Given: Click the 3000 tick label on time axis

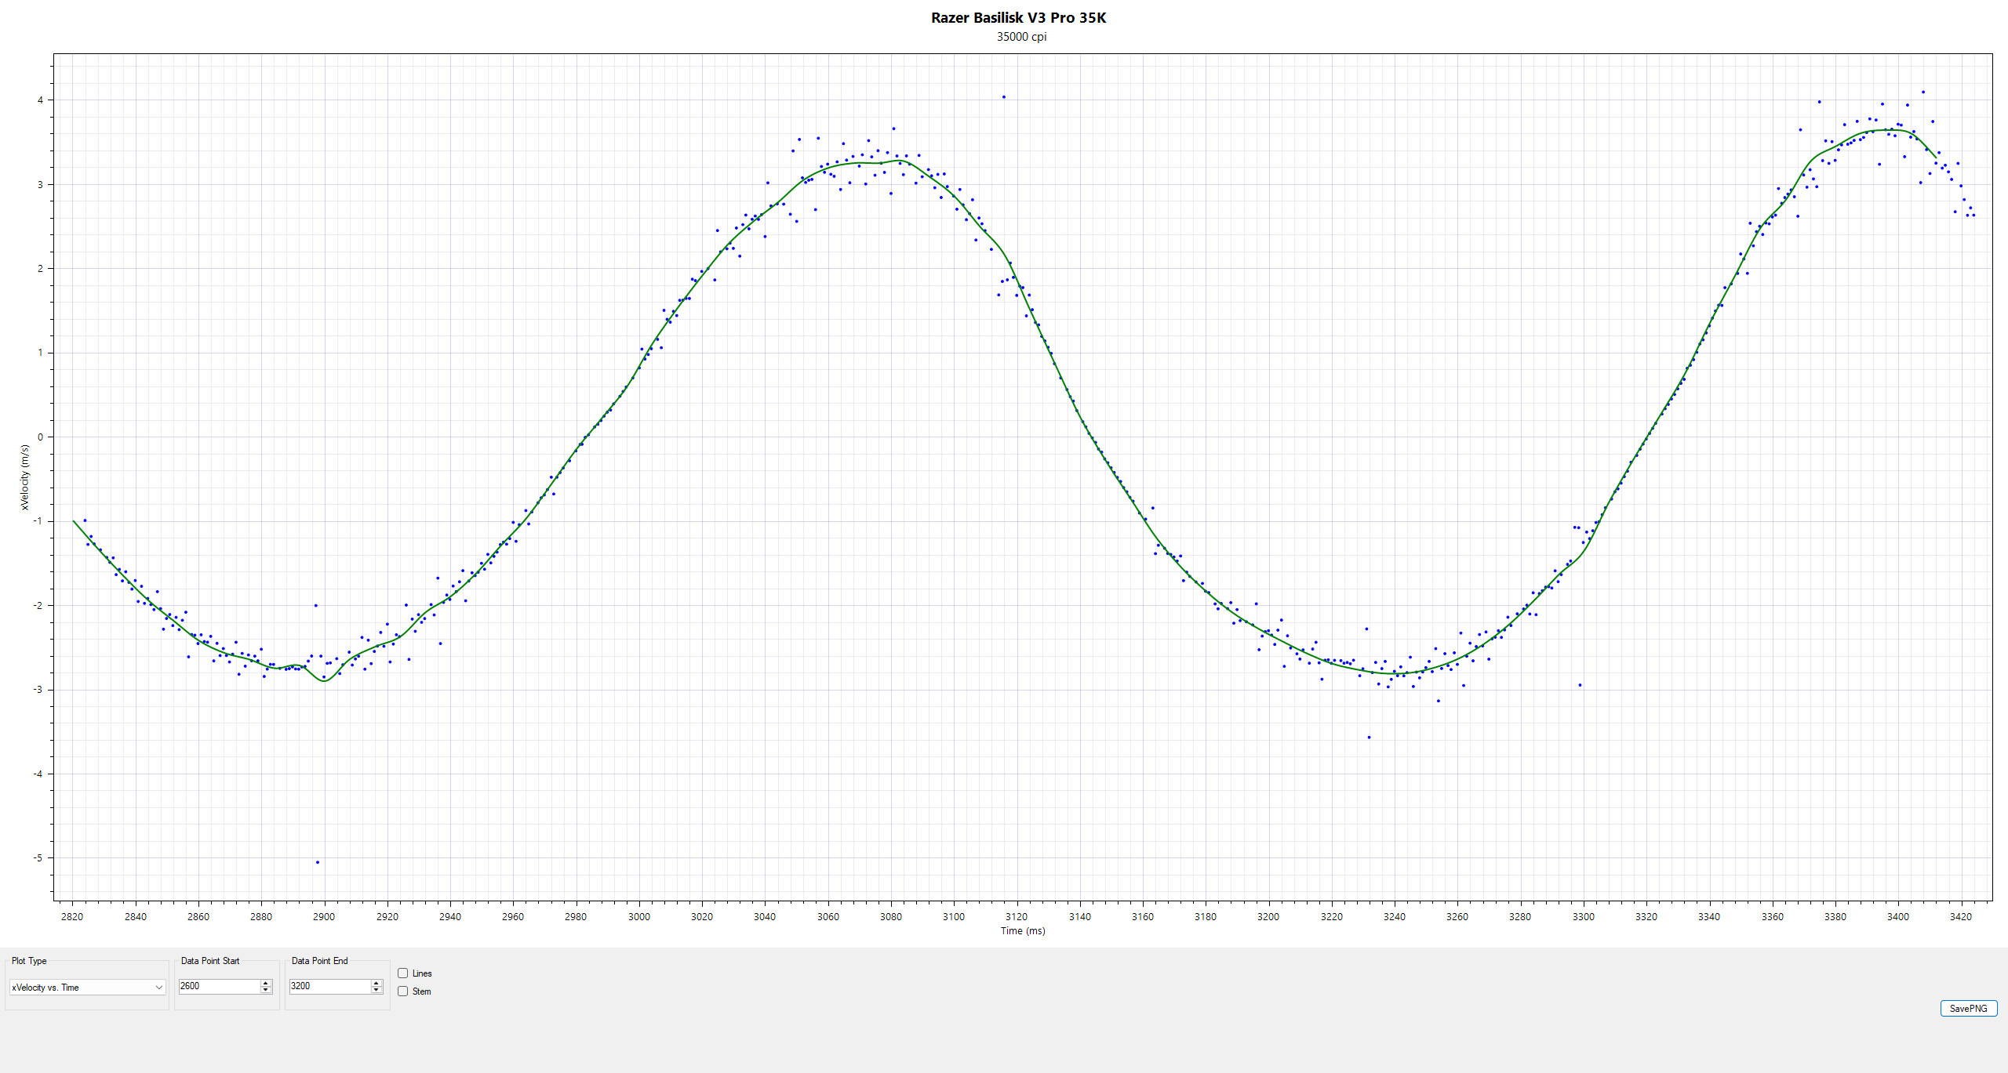Looking at the screenshot, I should point(638,917).
